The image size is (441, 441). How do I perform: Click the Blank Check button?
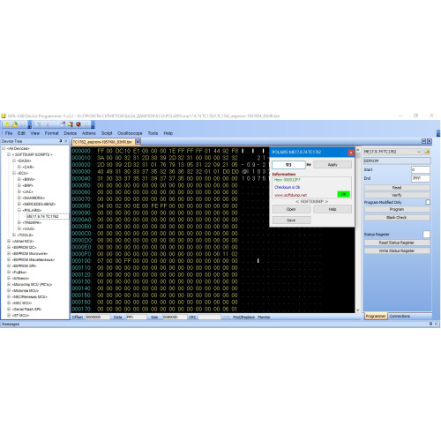[397, 218]
